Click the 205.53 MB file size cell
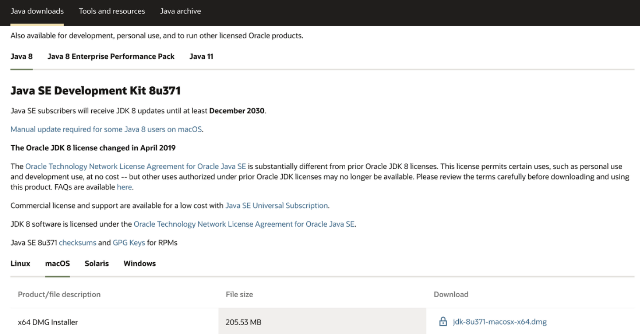The width and height of the screenshot is (640, 334). coord(323,322)
